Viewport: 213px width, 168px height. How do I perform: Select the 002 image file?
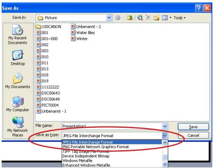click(x=43, y=45)
